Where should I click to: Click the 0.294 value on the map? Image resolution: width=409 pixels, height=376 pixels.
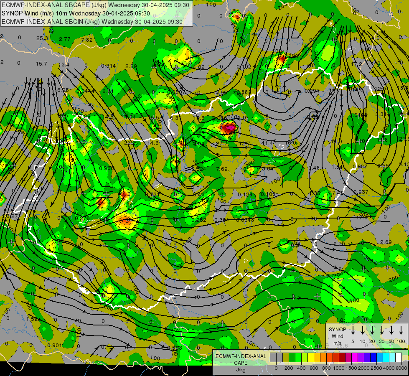312,91
